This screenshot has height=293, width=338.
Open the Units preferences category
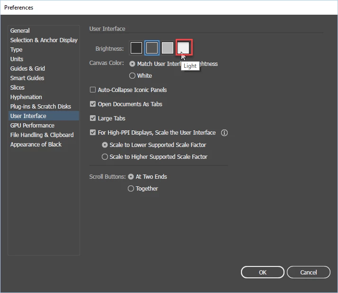click(44, 59)
